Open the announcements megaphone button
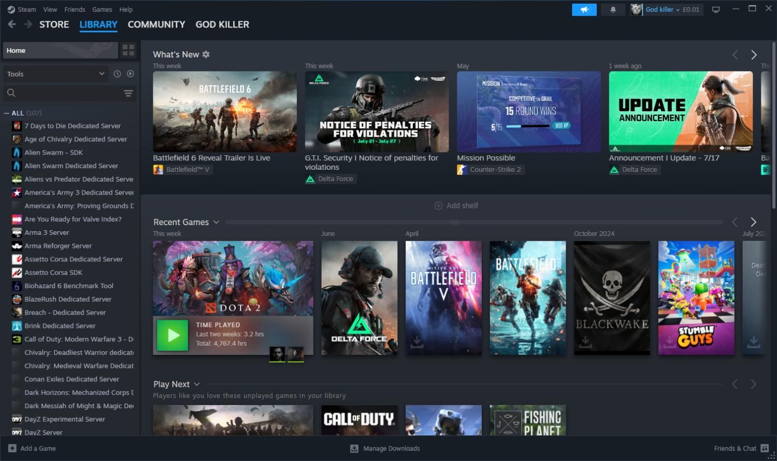Viewport: 777px width, 461px height. click(x=584, y=9)
